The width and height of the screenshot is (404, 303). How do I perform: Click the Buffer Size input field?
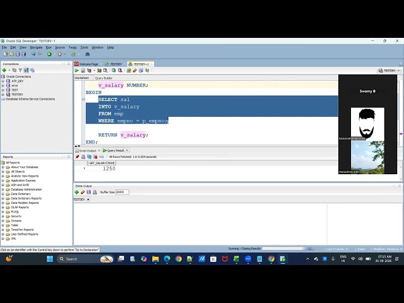tap(122, 192)
